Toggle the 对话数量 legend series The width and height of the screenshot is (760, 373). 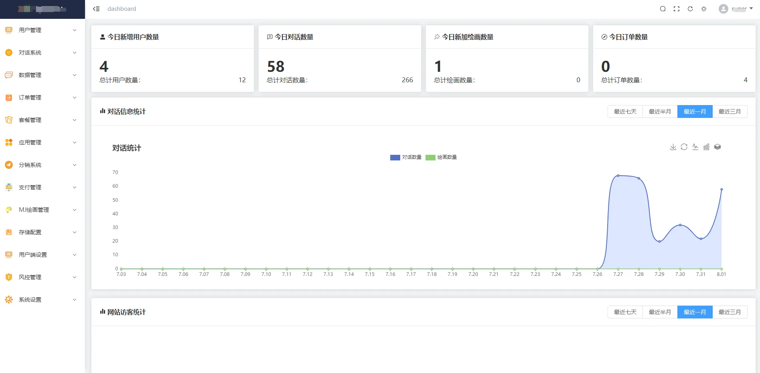pos(405,157)
